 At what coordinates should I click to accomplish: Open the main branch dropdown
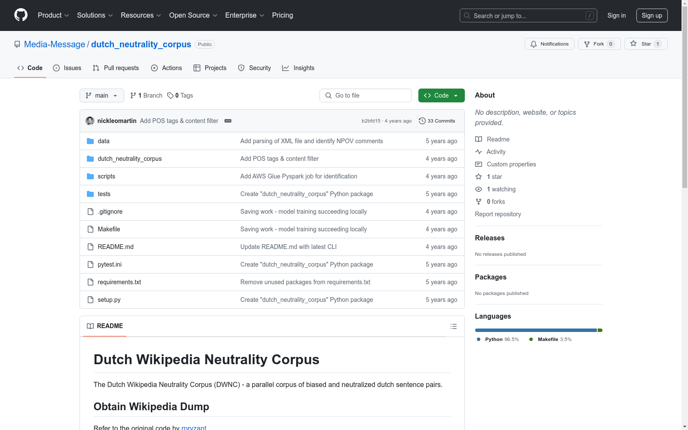pos(102,95)
